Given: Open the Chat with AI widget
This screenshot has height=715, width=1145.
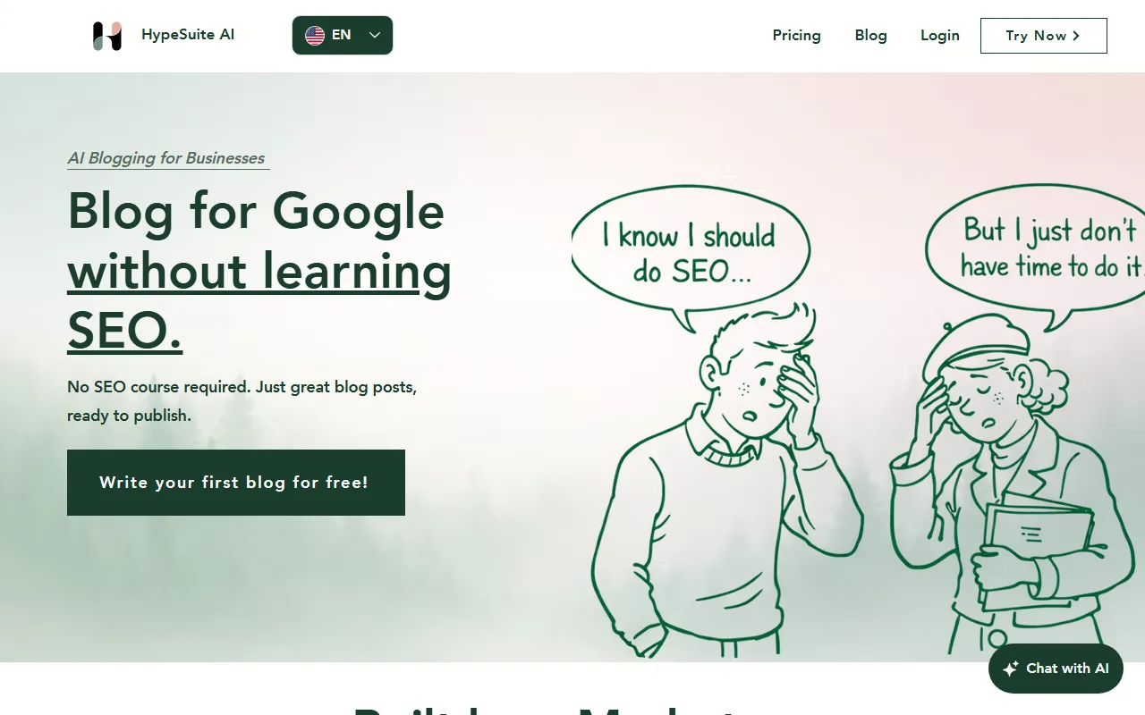Looking at the screenshot, I should click(x=1056, y=669).
